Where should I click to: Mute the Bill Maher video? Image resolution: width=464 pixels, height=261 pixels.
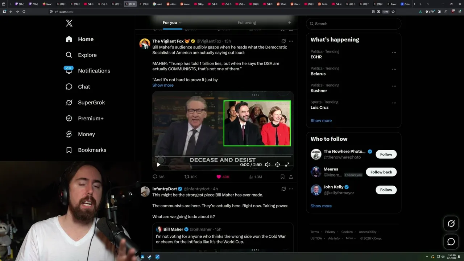coord(268,165)
